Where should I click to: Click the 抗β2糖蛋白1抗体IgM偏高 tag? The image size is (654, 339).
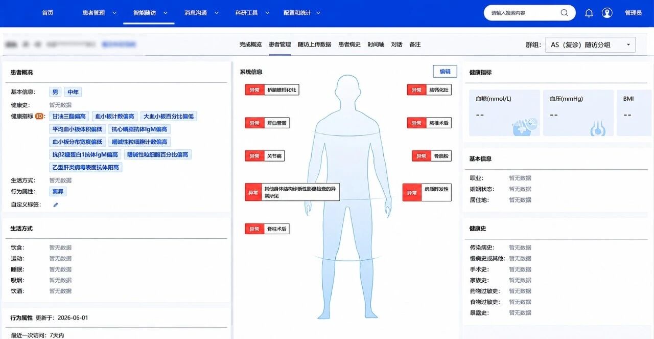coord(85,155)
